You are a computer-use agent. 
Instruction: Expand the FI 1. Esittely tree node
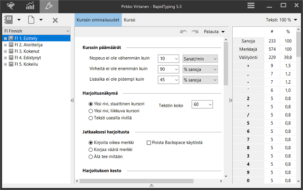[x=5, y=38]
